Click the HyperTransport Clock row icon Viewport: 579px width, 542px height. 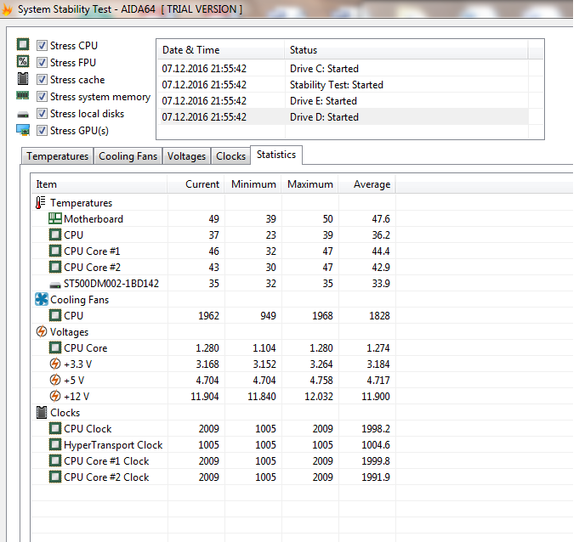click(55, 444)
